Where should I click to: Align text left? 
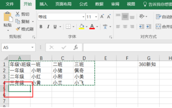click(118, 27)
